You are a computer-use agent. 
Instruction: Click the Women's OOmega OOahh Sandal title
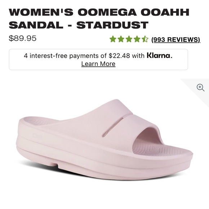(x=99, y=18)
